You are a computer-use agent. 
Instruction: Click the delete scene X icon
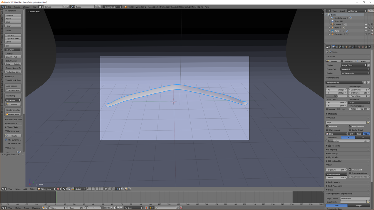coord(99,7)
